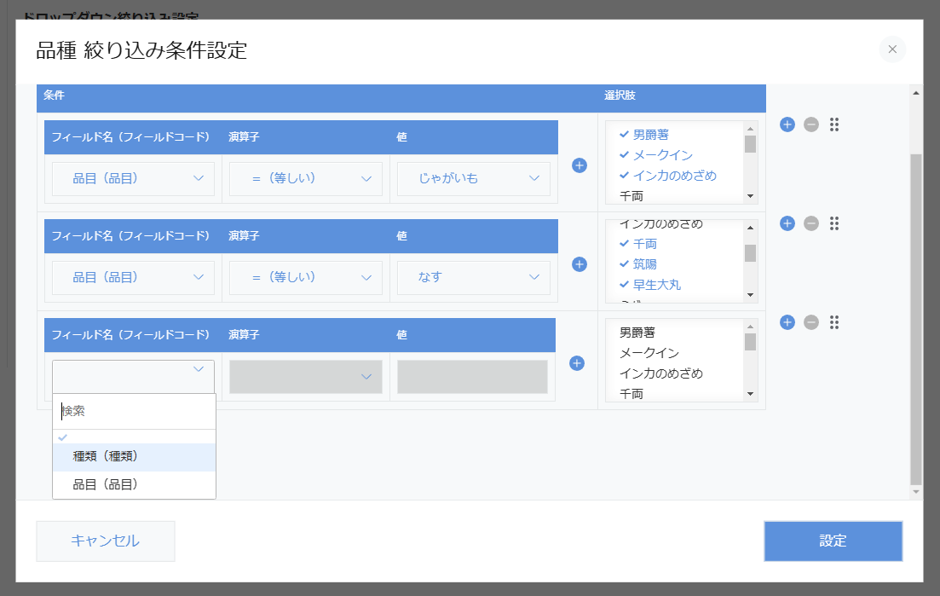The image size is (940, 596).
Task: Remove the first condition using the minus icon
Action: [810, 124]
